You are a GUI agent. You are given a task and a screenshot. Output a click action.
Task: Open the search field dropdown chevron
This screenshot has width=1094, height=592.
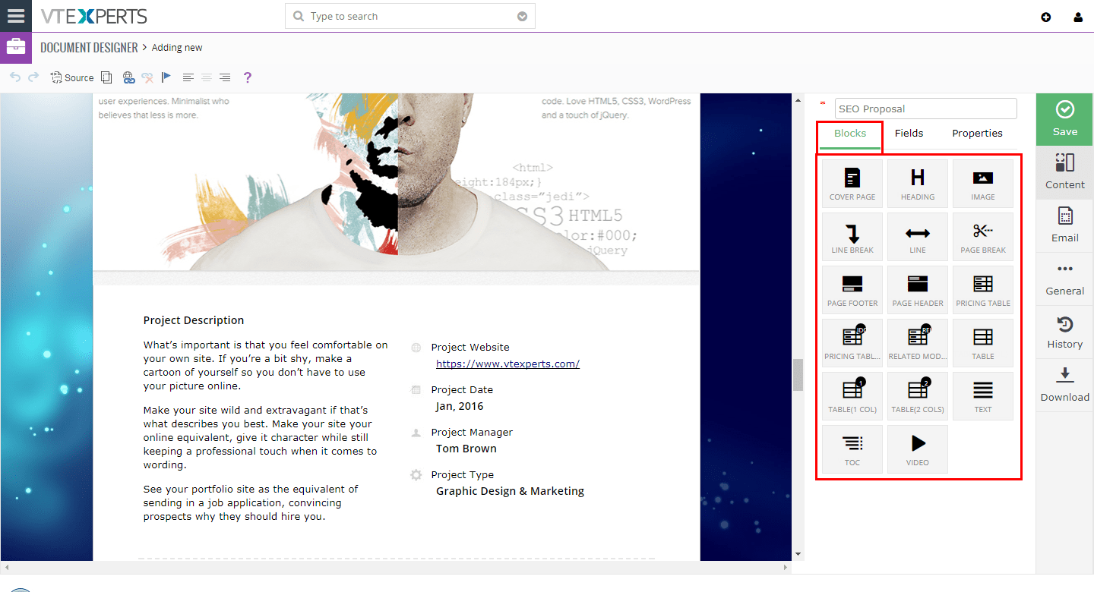click(523, 15)
